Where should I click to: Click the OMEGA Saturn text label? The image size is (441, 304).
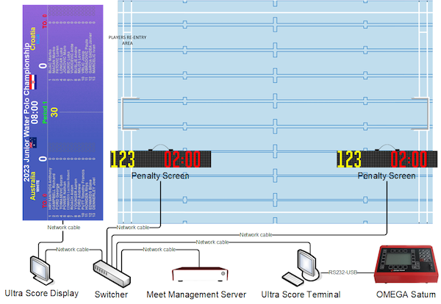pos(402,294)
